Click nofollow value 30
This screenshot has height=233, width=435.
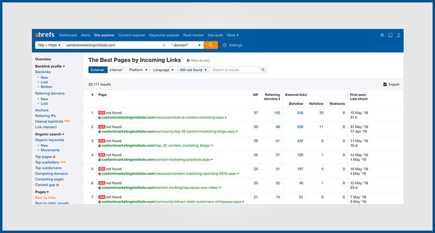click(321, 113)
